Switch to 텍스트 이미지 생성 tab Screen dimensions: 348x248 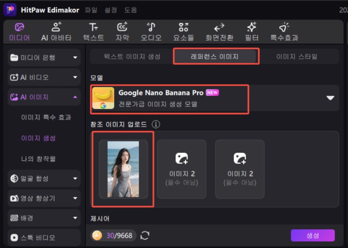pyautogui.click(x=132, y=56)
